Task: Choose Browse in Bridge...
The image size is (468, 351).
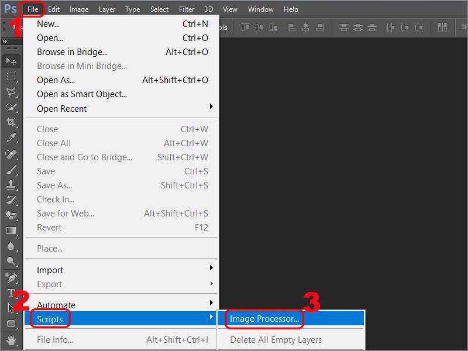Action: (121, 52)
